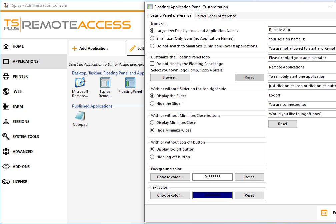This screenshot has width=336, height=224.
Task: Open the Web globe icon
Action: [x=6, y=91]
